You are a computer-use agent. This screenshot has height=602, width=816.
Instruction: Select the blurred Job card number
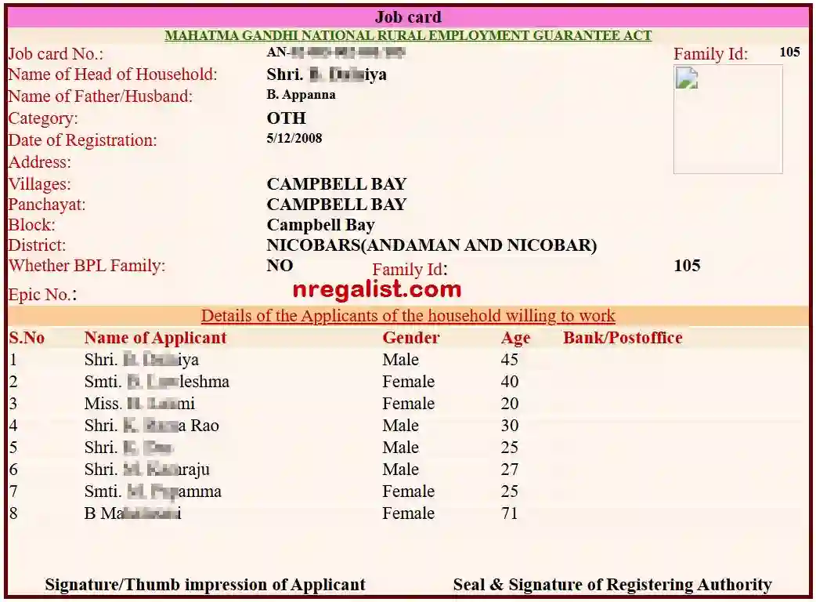coord(337,53)
